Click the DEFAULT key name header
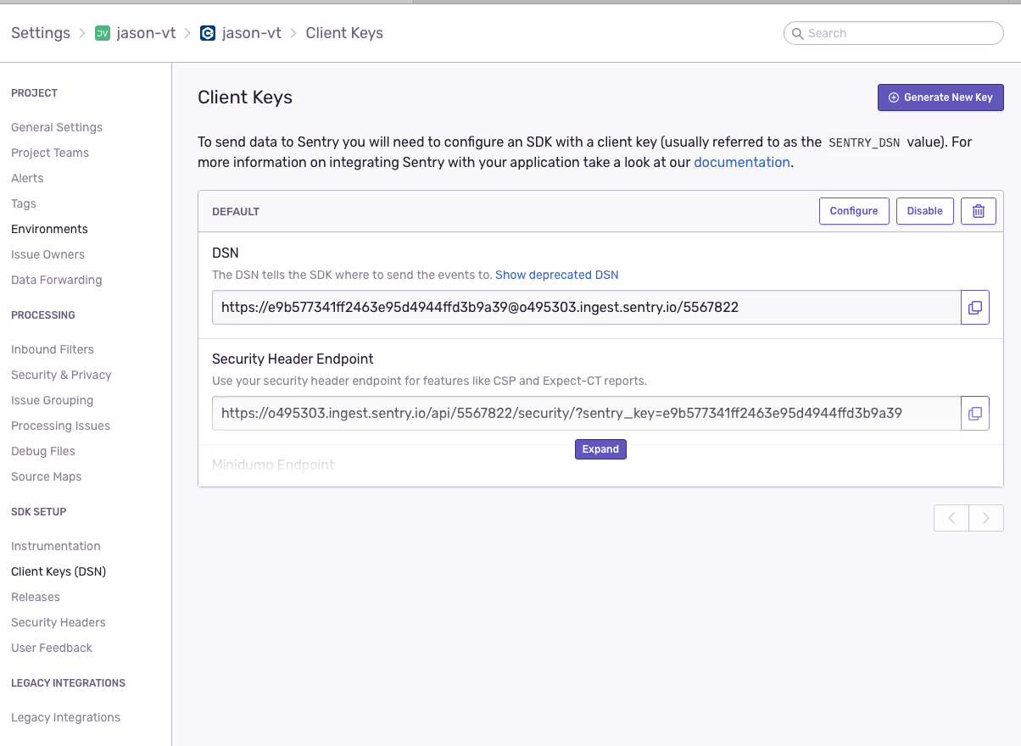Screen dimensions: 1021x746 (x=236, y=211)
